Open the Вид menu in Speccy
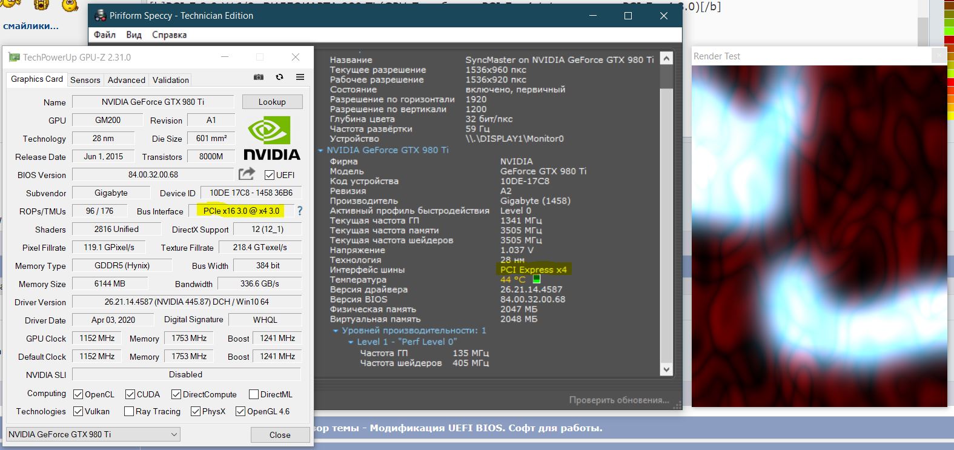 (x=134, y=35)
